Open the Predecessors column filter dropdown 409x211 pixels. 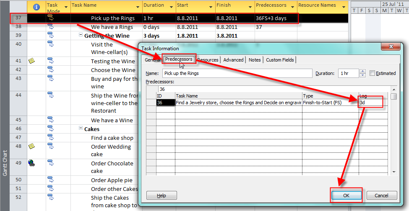pyautogui.click(x=292, y=8)
